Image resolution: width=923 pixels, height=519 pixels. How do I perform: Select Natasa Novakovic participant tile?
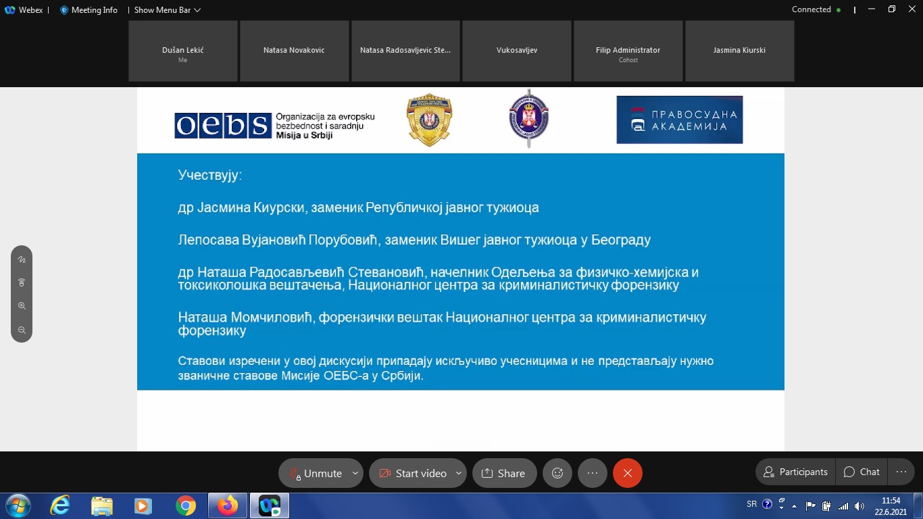(x=294, y=51)
